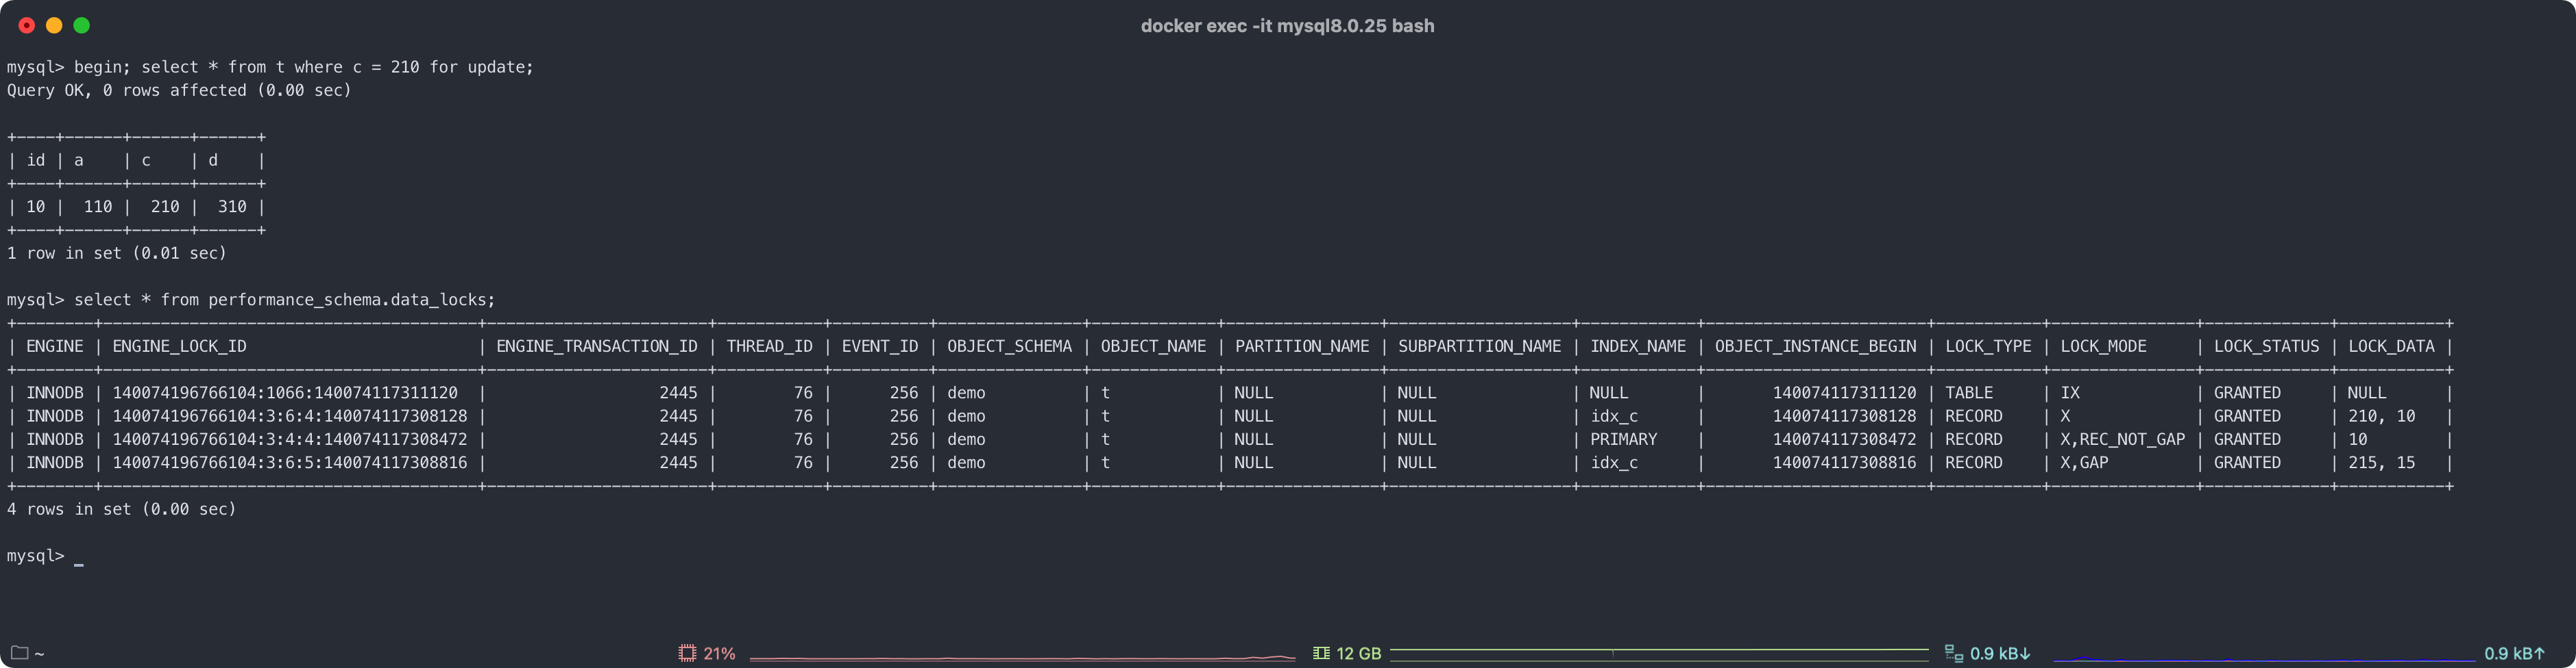2576x668 pixels.
Task: Click the red close window button
Action: click(x=27, y=25)
